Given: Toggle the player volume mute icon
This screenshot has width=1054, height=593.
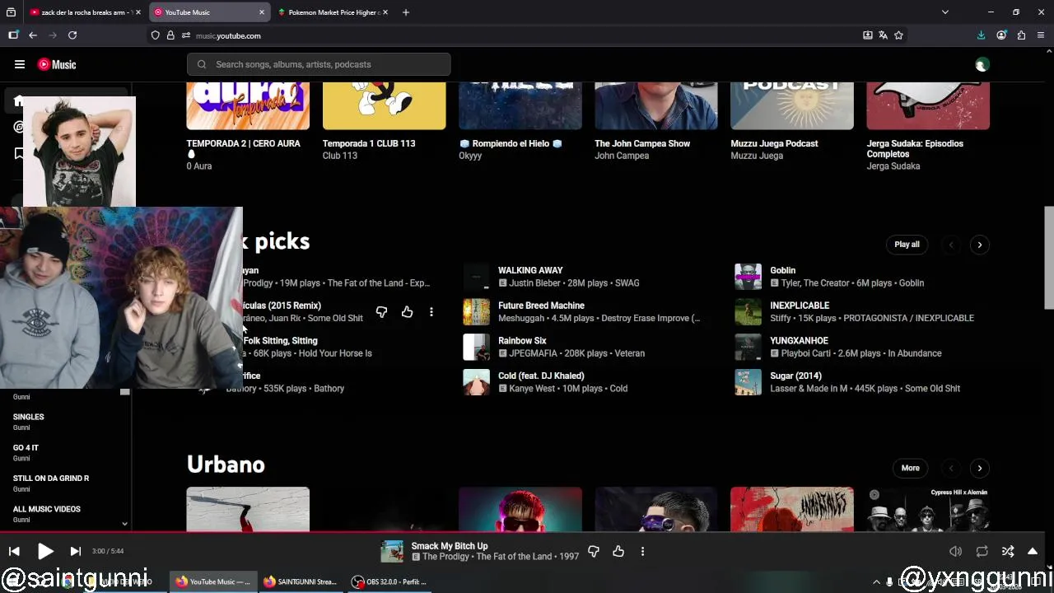Looking at the screenshot, I should click(x=955, y=551).
